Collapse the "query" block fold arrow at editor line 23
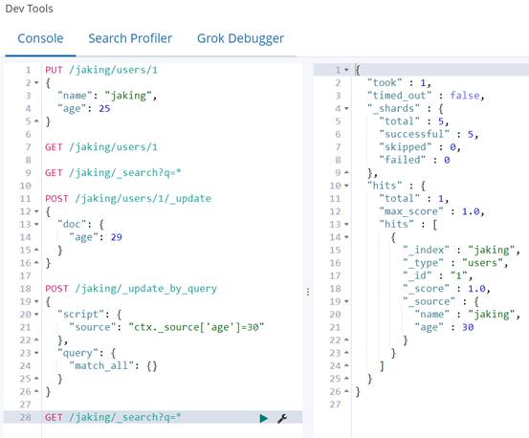The width and height of the screenshot is (529, 438). tap(36, 353)
